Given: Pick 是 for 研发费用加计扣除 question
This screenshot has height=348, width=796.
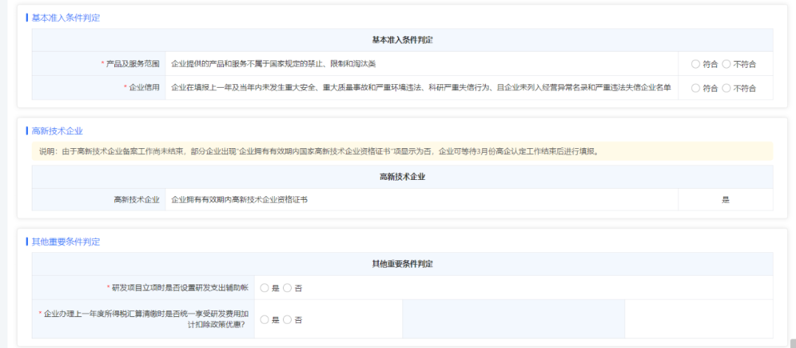Looking at the screenshot, I should tap(265, 320).
